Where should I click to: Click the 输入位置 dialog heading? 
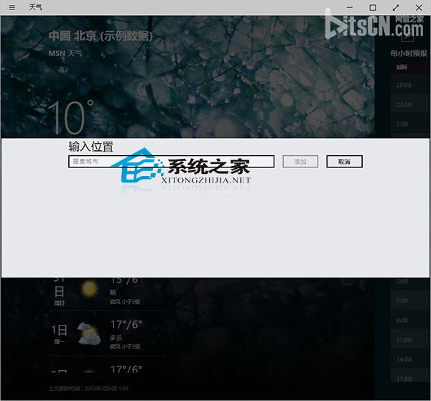(x=91, y=147)
